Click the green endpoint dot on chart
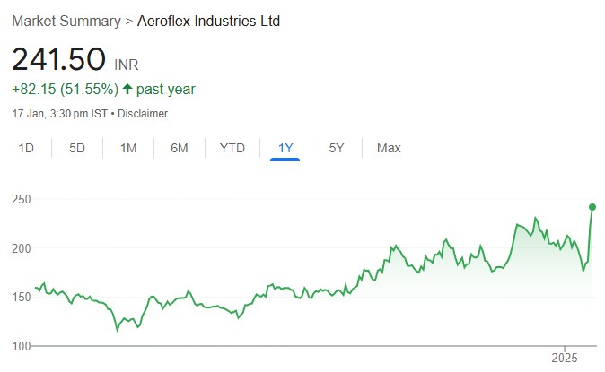 (592, 207)
